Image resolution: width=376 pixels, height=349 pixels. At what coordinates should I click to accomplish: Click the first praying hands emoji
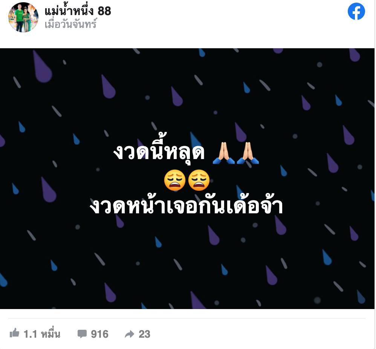(x=223, y=153)
